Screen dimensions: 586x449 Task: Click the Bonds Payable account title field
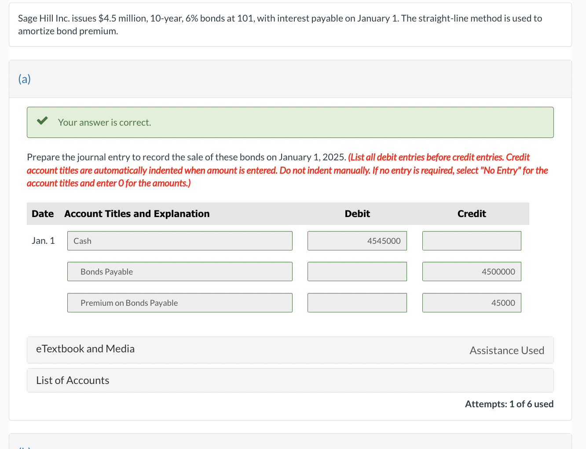pos(179,272)
